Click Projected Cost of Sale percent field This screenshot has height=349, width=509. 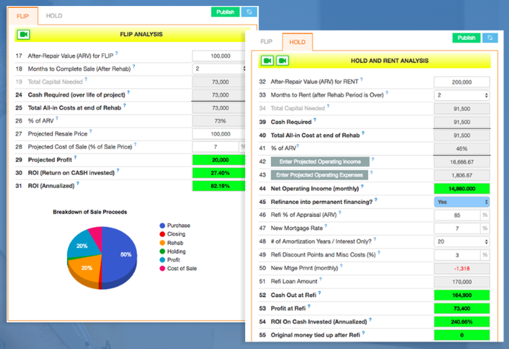point(215,147)
